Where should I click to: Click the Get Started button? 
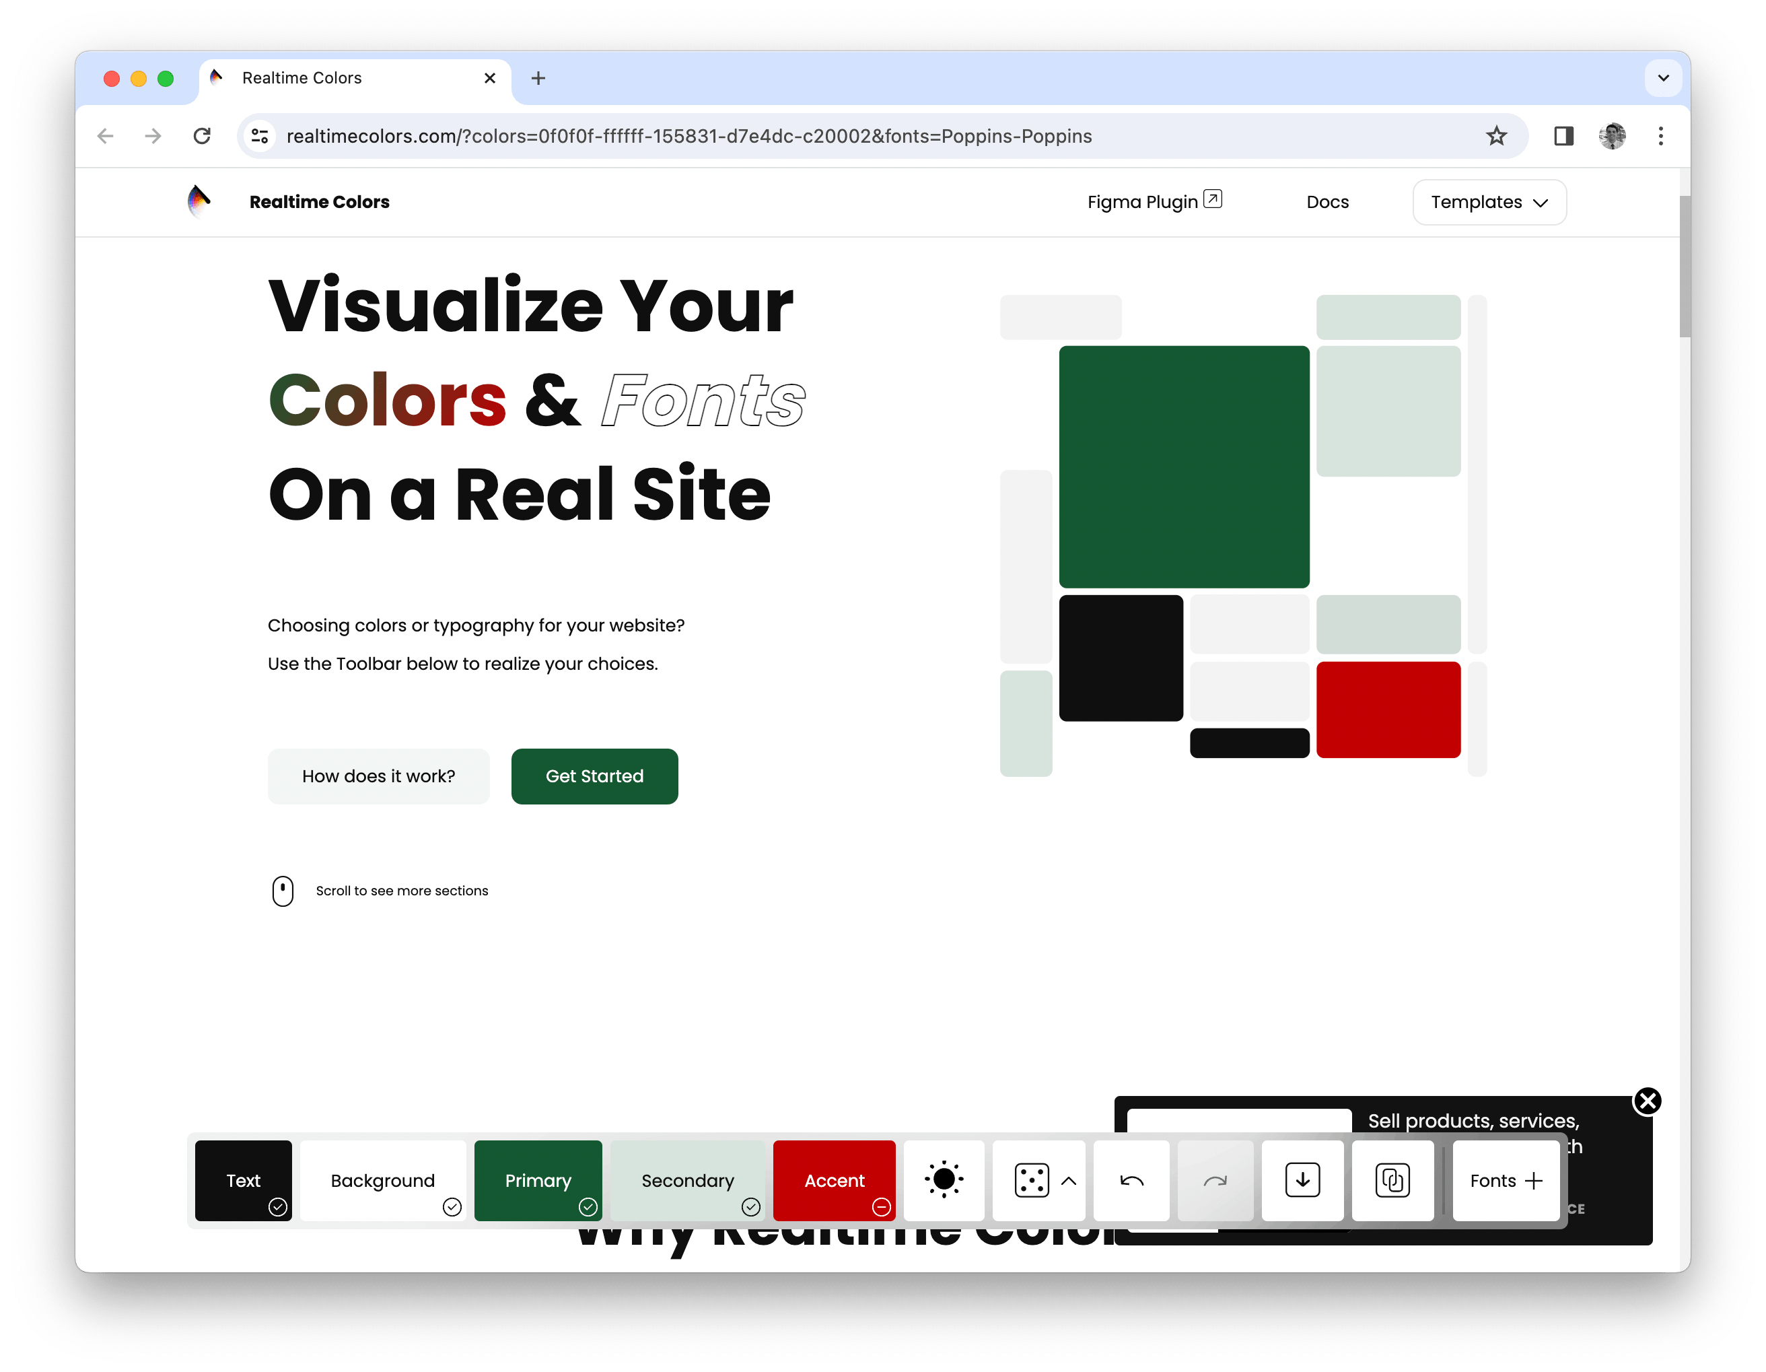[x=594, y=776]
